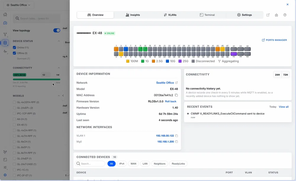Screen dimensions: 296x181
Task: Select the blue 10G port 5
Action: tap(126, 49)
